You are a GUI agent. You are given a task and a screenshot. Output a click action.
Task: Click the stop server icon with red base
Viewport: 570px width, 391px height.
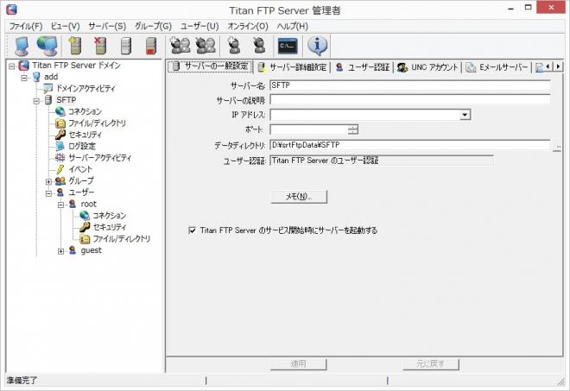click(x=151, y=46)
